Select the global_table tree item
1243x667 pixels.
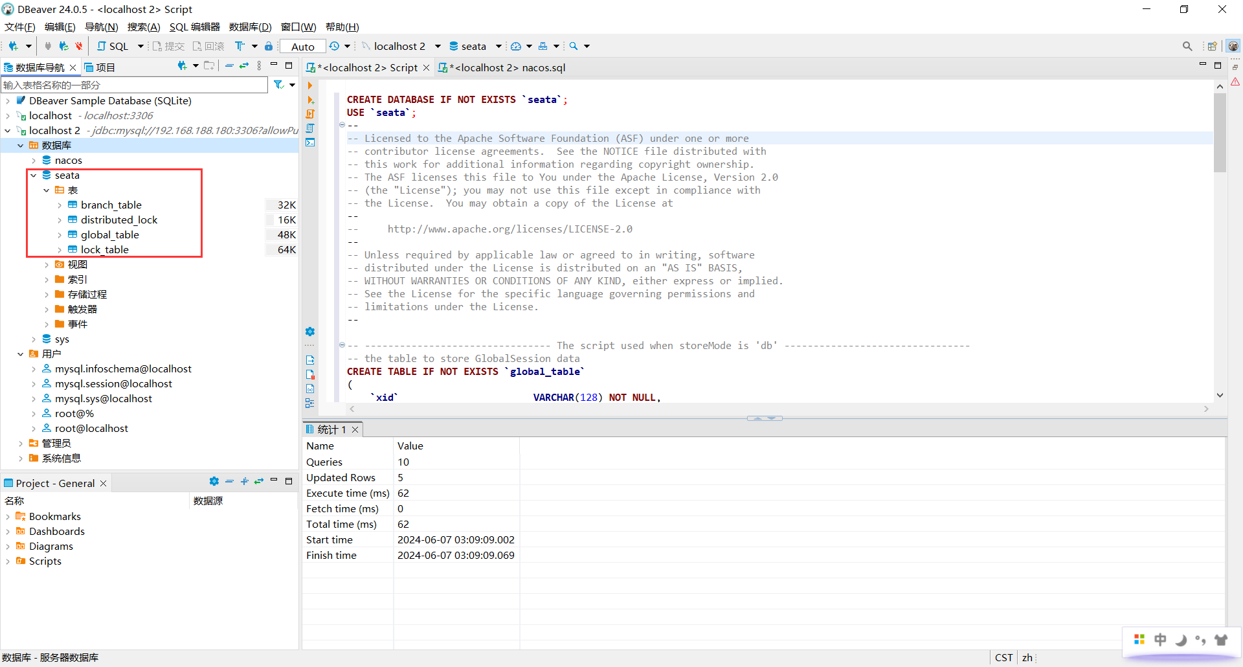click(x=109, y=234)
